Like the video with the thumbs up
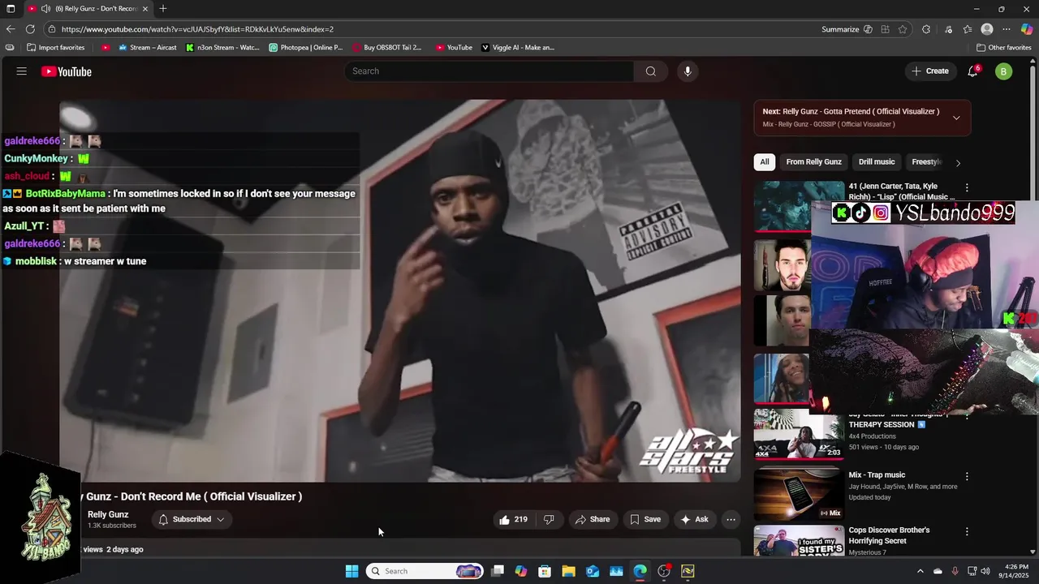The image size is (1039, 584). 513,519
